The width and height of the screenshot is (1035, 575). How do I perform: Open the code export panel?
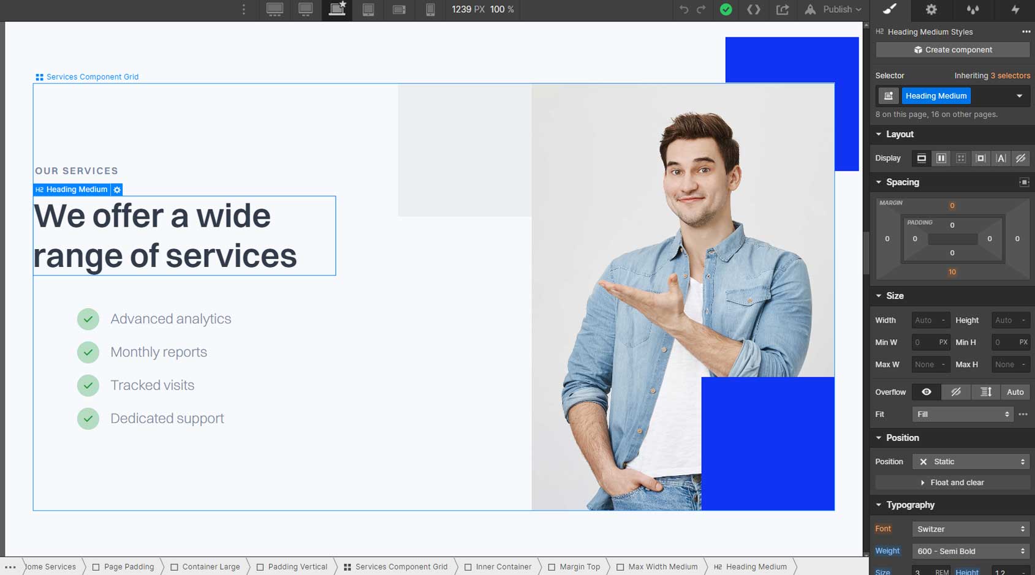tap(754, 10)
